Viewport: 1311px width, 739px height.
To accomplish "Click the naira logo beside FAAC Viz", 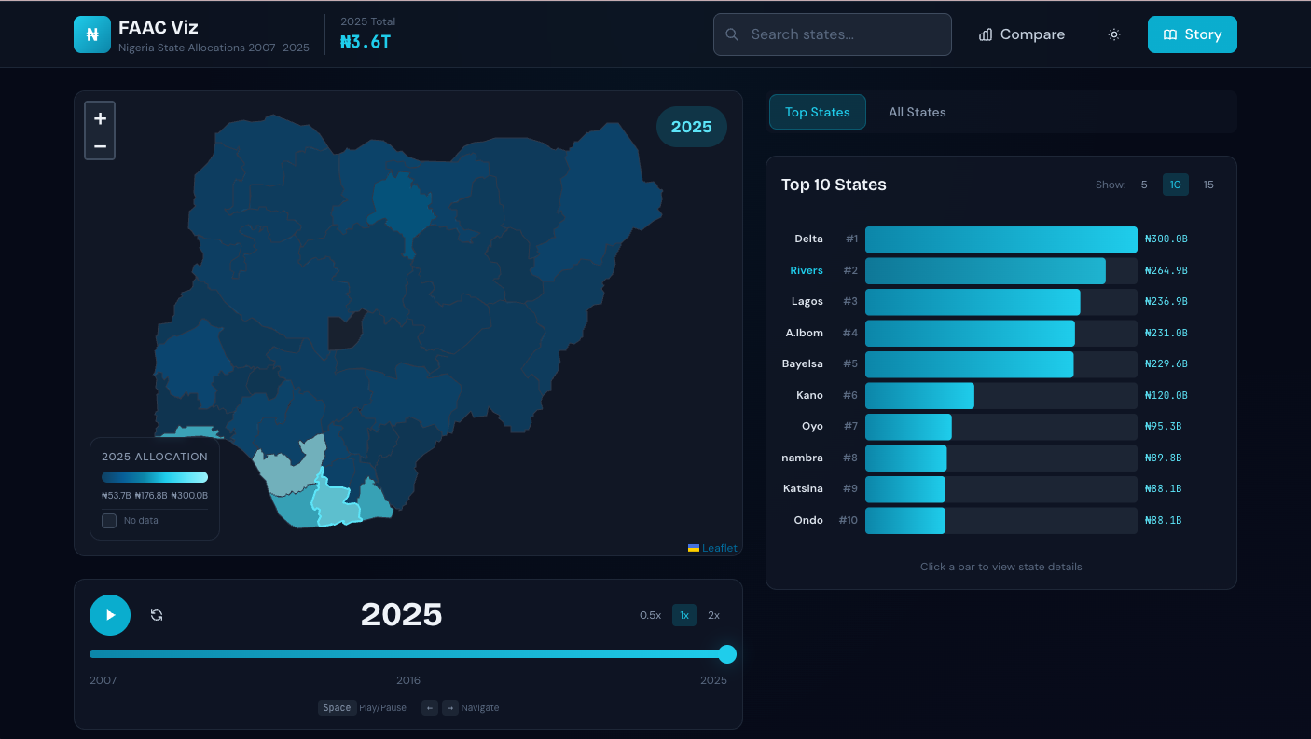I will point(91,34).
